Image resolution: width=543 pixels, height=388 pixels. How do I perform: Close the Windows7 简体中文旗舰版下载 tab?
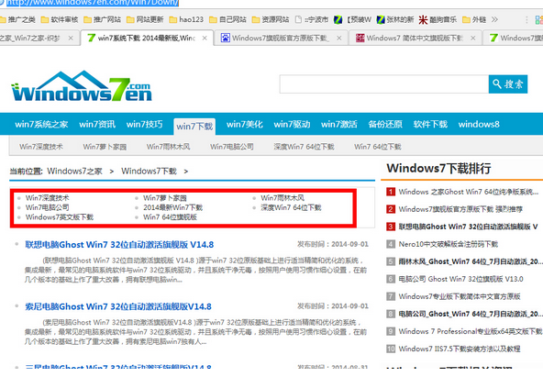click(x=473, y=38)
